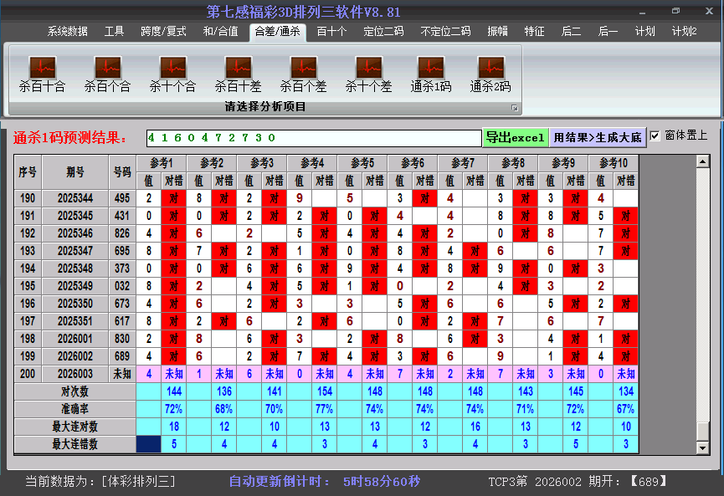Open the 杀十个合 analysis tool

pos(172,71)
